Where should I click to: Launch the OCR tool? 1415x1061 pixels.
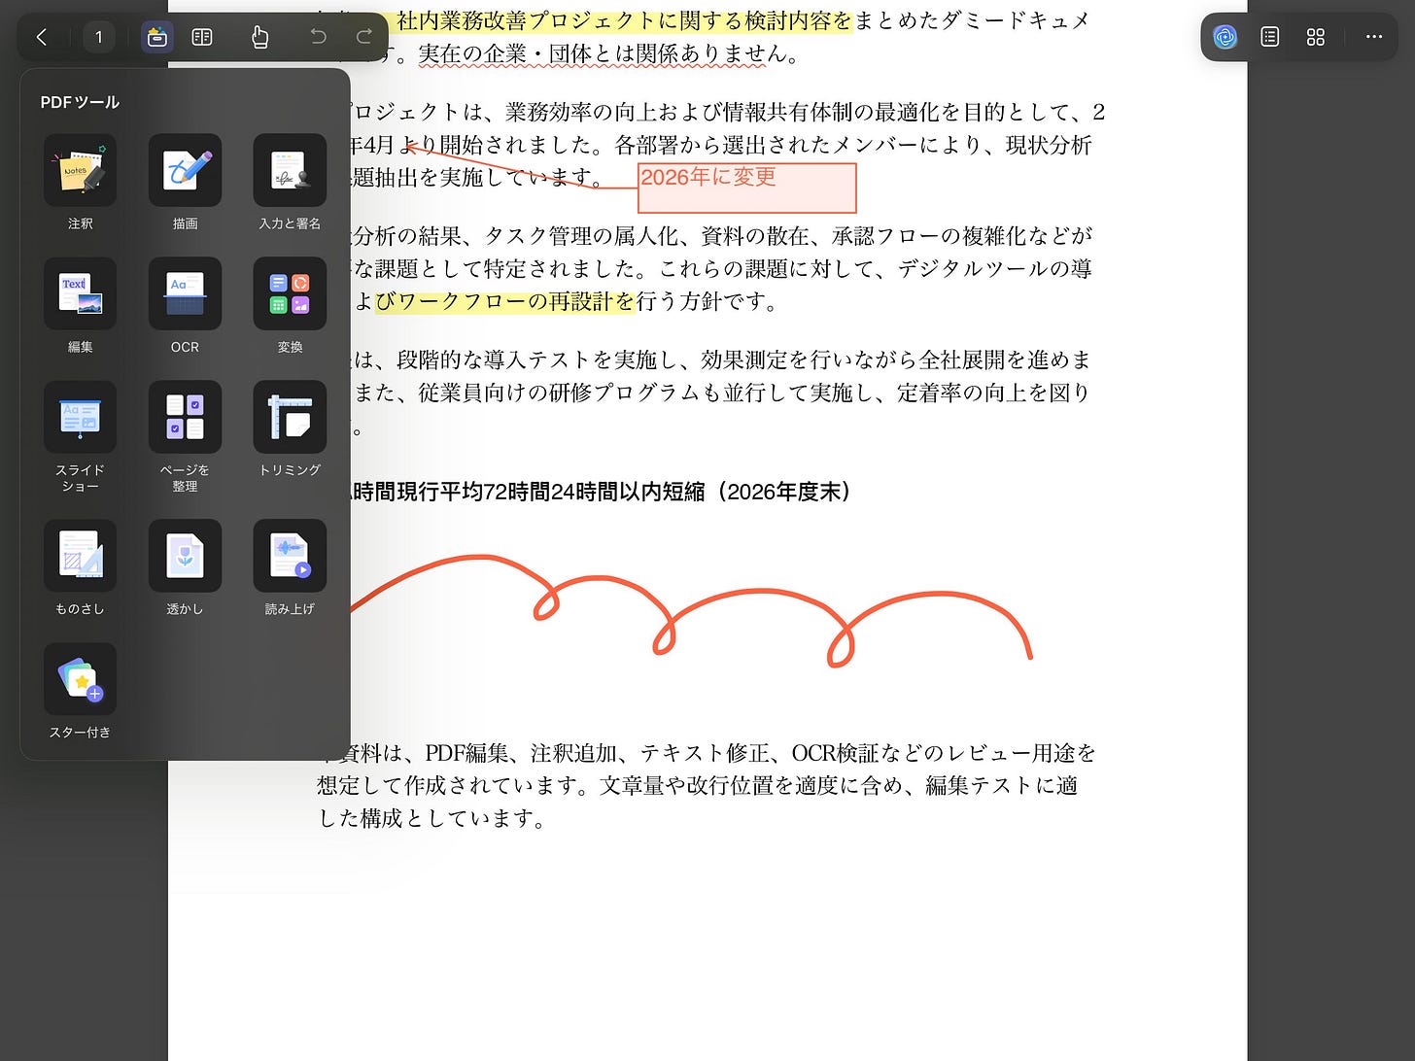[185, 293]
